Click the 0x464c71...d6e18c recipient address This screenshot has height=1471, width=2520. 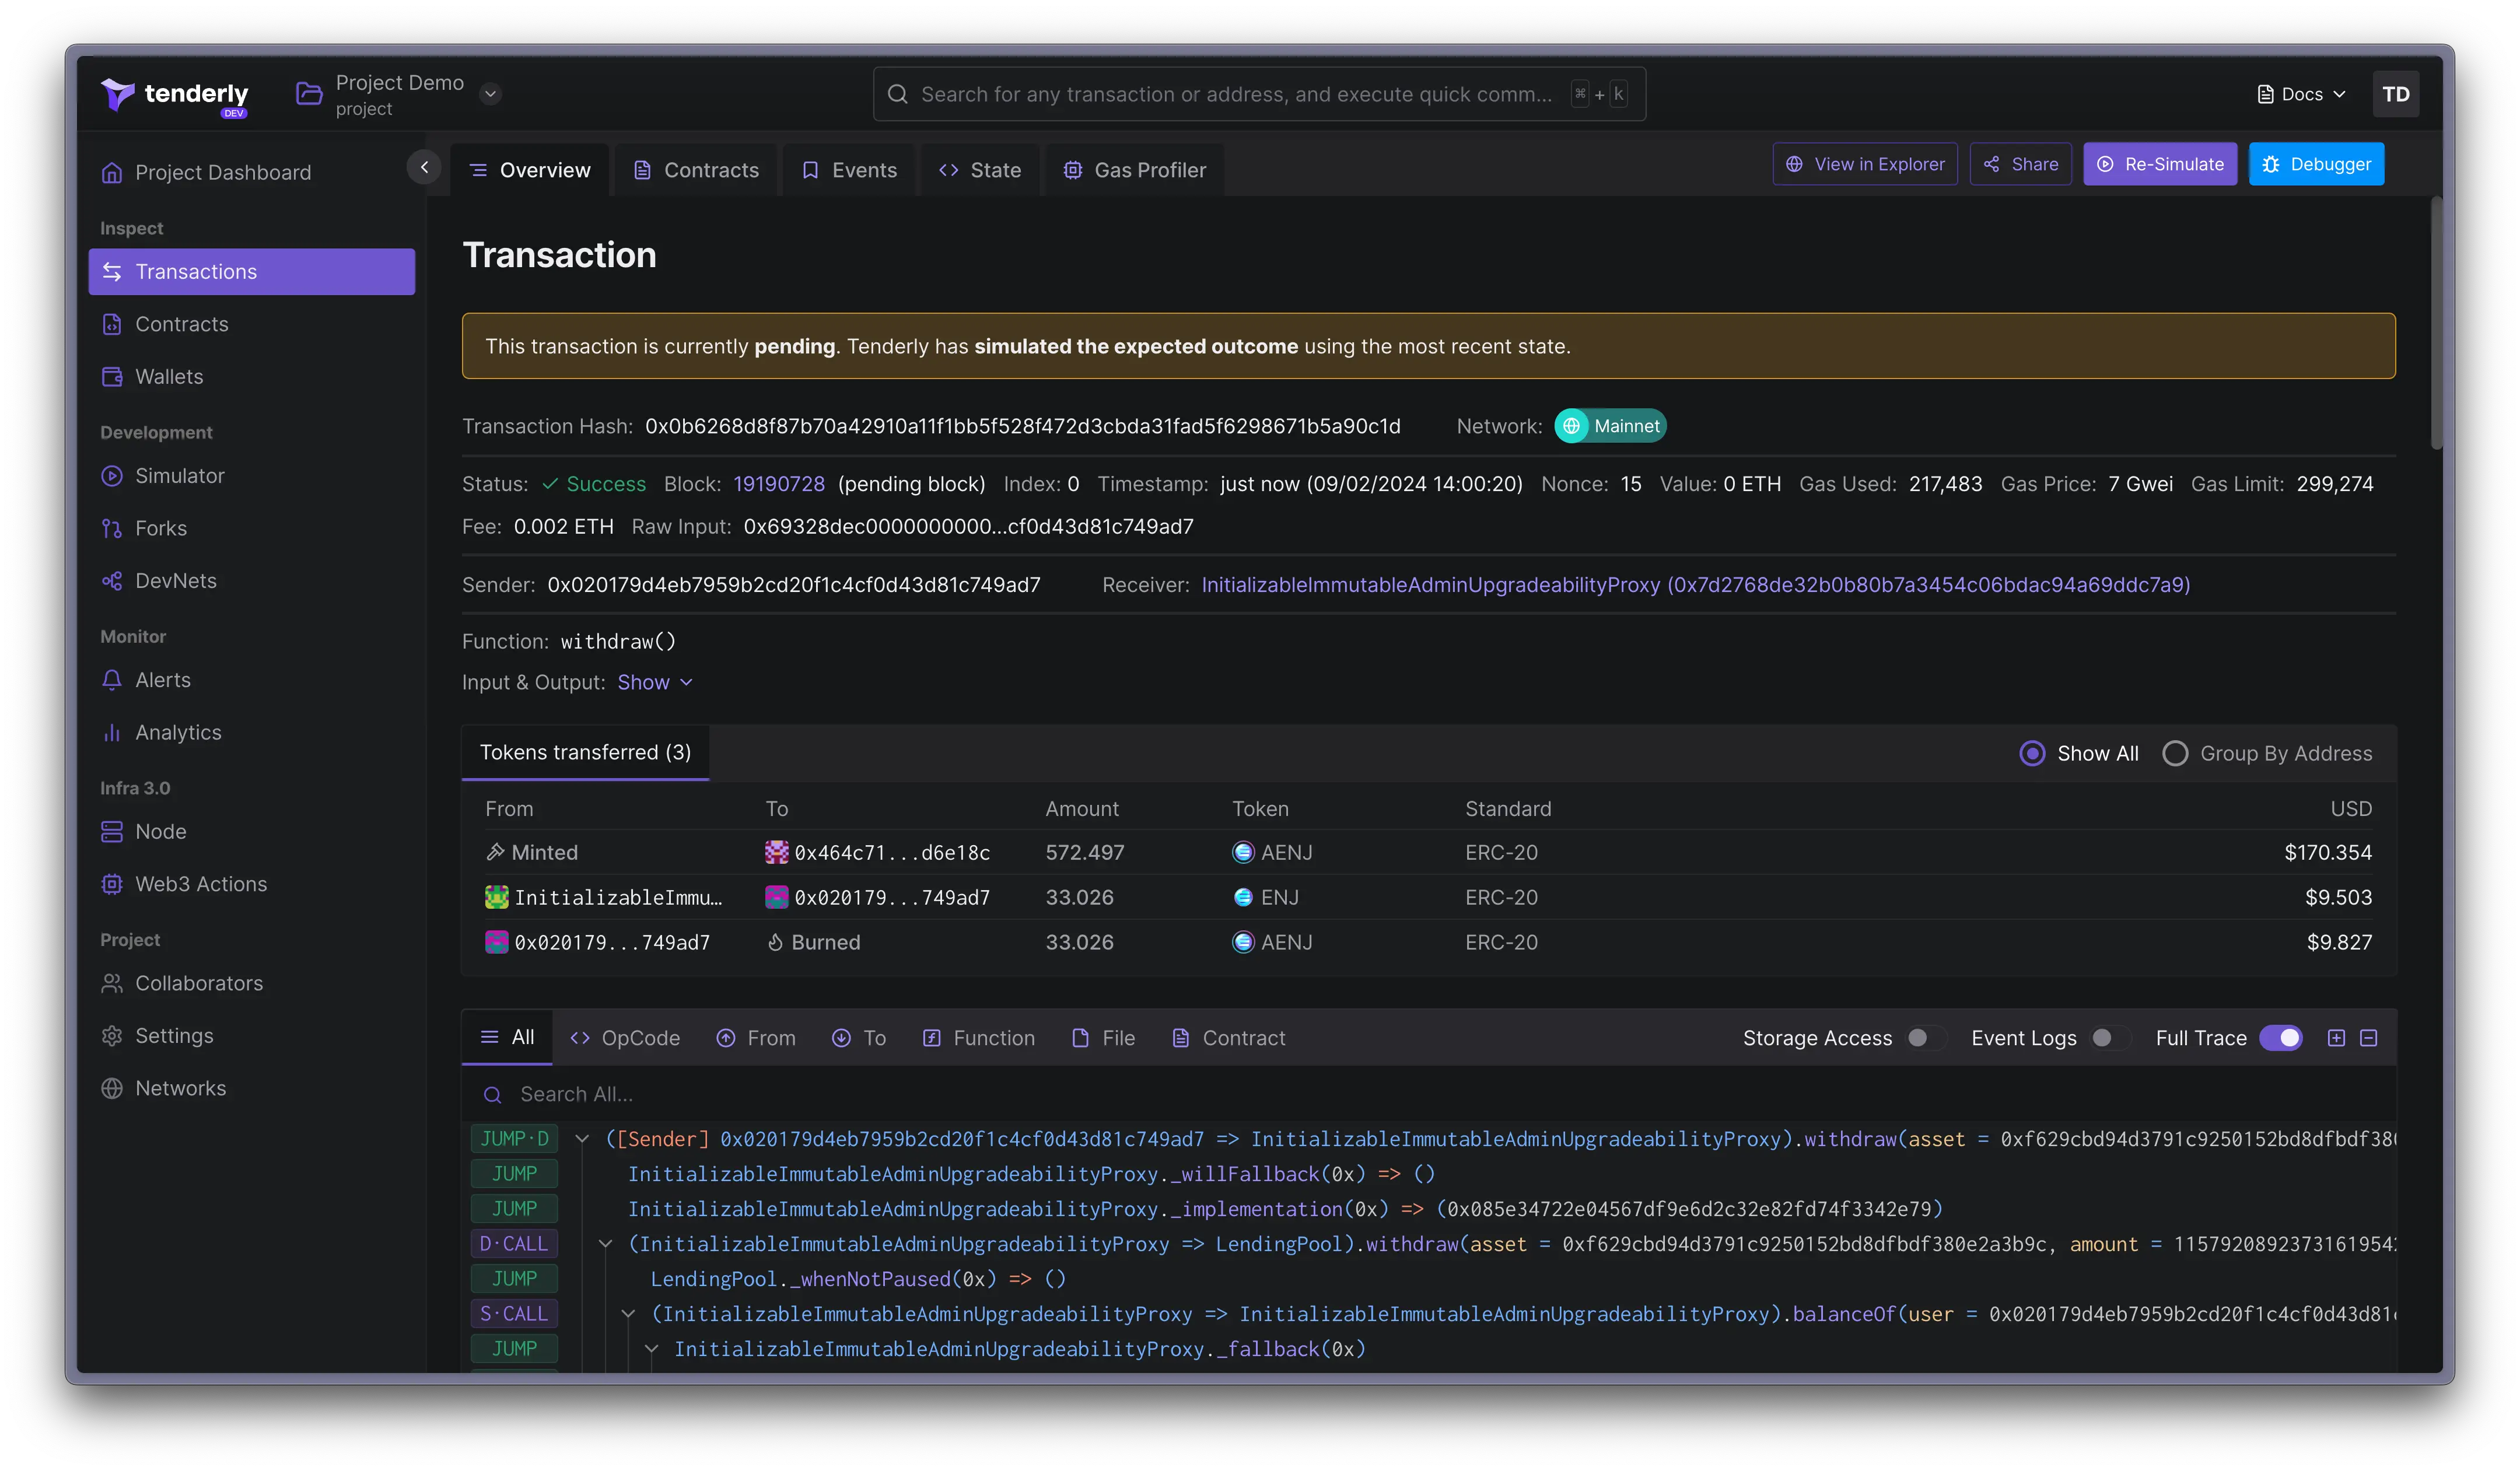click(x=891, y=853)
